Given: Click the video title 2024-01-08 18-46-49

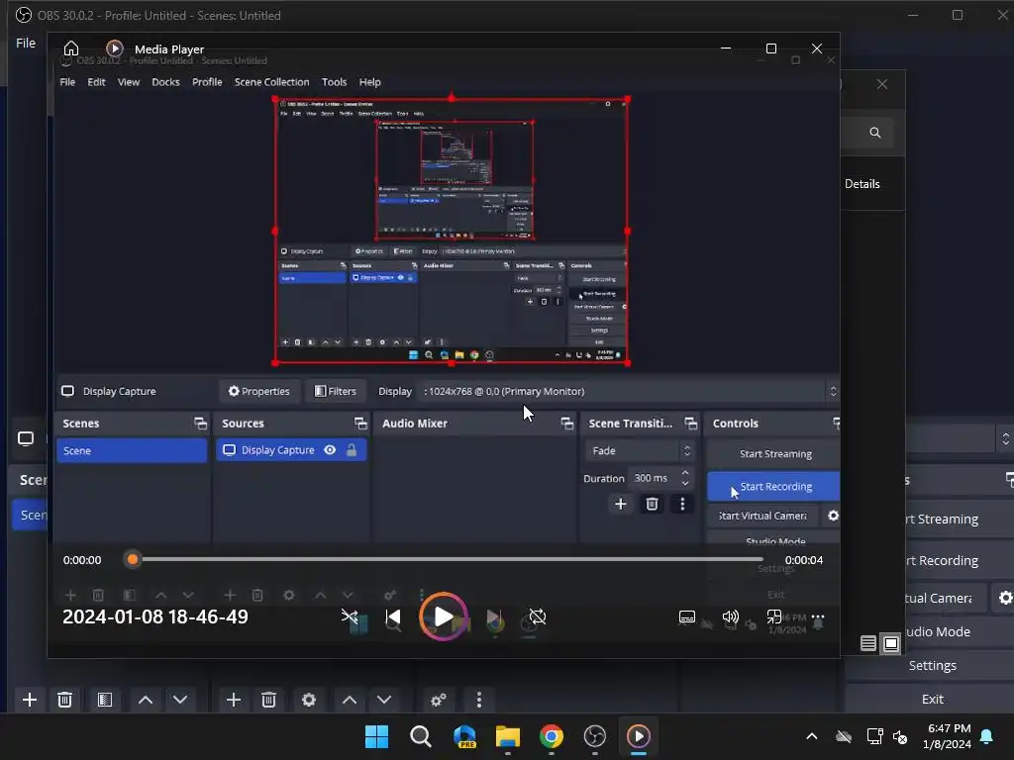Looking at the screenshot, I should tap(155, 617).
